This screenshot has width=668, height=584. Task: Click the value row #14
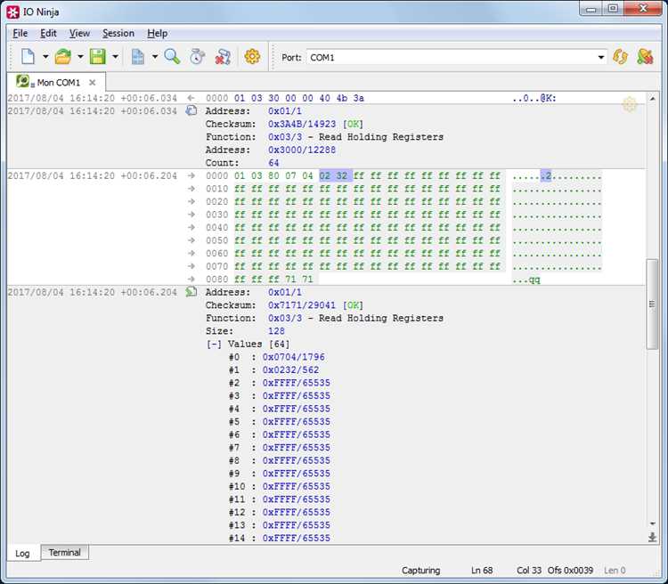[280, 539]
